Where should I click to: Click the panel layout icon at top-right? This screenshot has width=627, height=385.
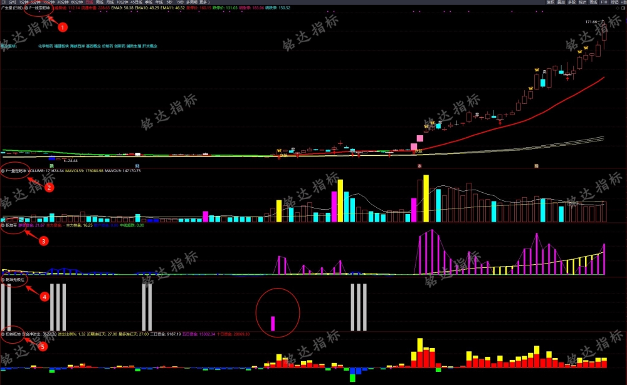pyautogui.click(x=623, y=8)
